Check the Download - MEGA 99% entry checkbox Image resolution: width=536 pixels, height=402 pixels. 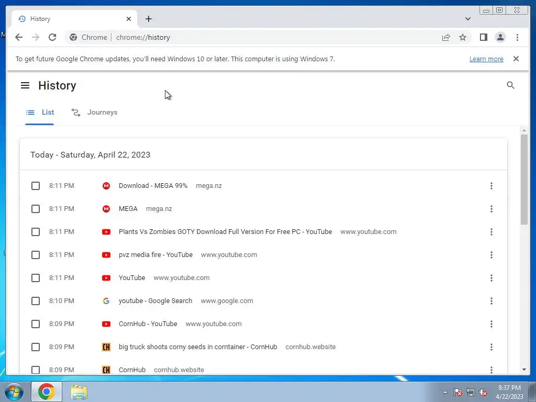[x=36, y=186]
